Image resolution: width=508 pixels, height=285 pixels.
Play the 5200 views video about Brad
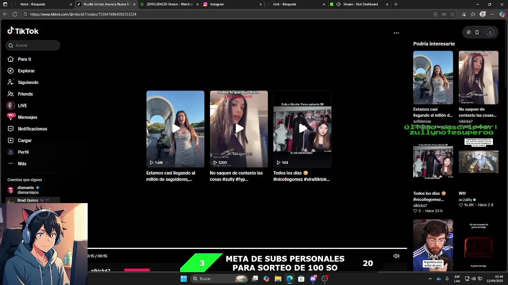click(239, 129)
